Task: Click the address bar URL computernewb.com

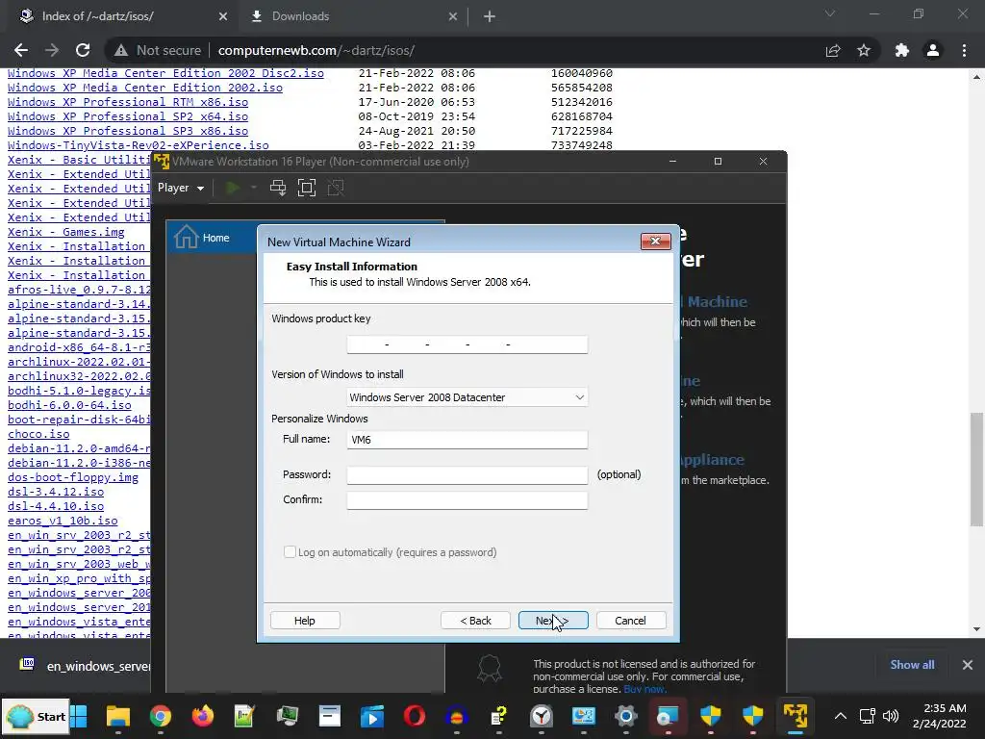Action: pos(316,50)
